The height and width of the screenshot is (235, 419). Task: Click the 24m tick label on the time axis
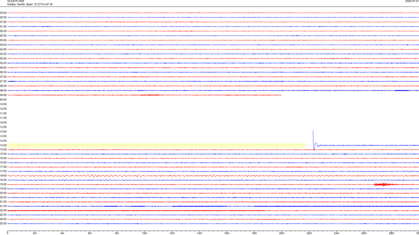(337, 233)
